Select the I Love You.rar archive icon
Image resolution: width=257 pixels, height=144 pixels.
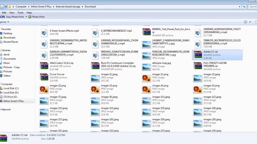44,77
